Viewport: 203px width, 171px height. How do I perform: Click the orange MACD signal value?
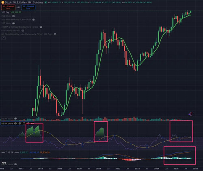(x=45, y=152)
